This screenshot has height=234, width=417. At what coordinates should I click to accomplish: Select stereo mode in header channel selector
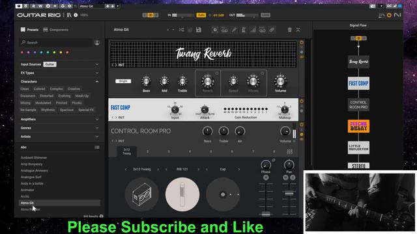click(151, 15)
